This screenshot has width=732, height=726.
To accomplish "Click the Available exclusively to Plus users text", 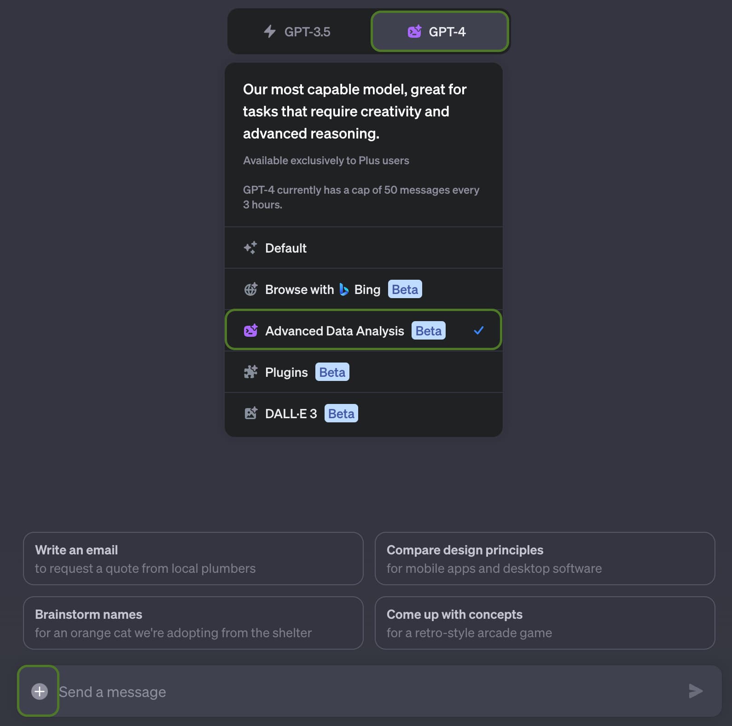I will point(326,161).
